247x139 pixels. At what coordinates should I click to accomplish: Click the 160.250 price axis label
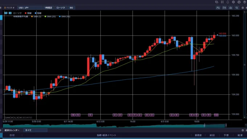pos(235,16)
